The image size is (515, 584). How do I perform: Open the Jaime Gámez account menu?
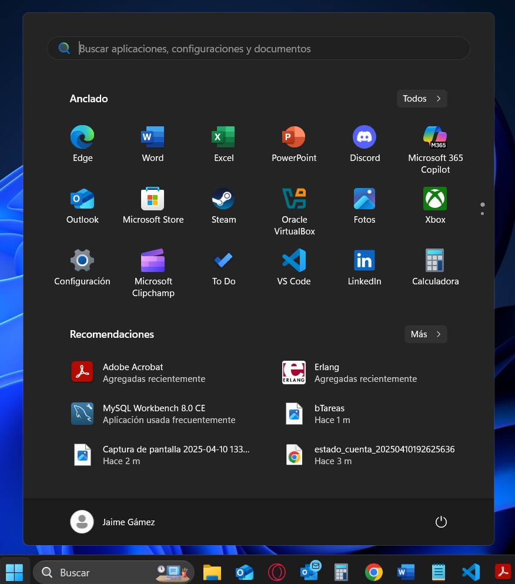tap(113, 522)
